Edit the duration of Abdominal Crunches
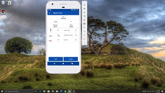 tap(58, 35)
